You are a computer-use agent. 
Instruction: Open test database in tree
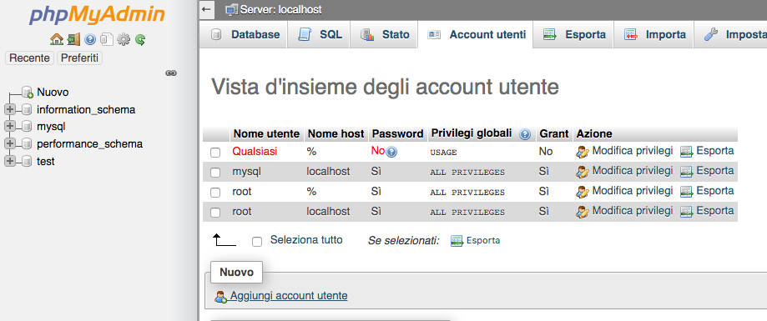click(46, 161)
